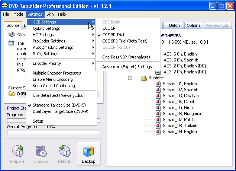Click the Stream_08 Turkish subtitle icon

158,126
